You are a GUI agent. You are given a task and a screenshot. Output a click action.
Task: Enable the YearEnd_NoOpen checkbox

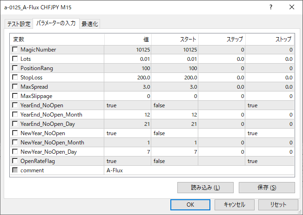click(x=15, y=105)
